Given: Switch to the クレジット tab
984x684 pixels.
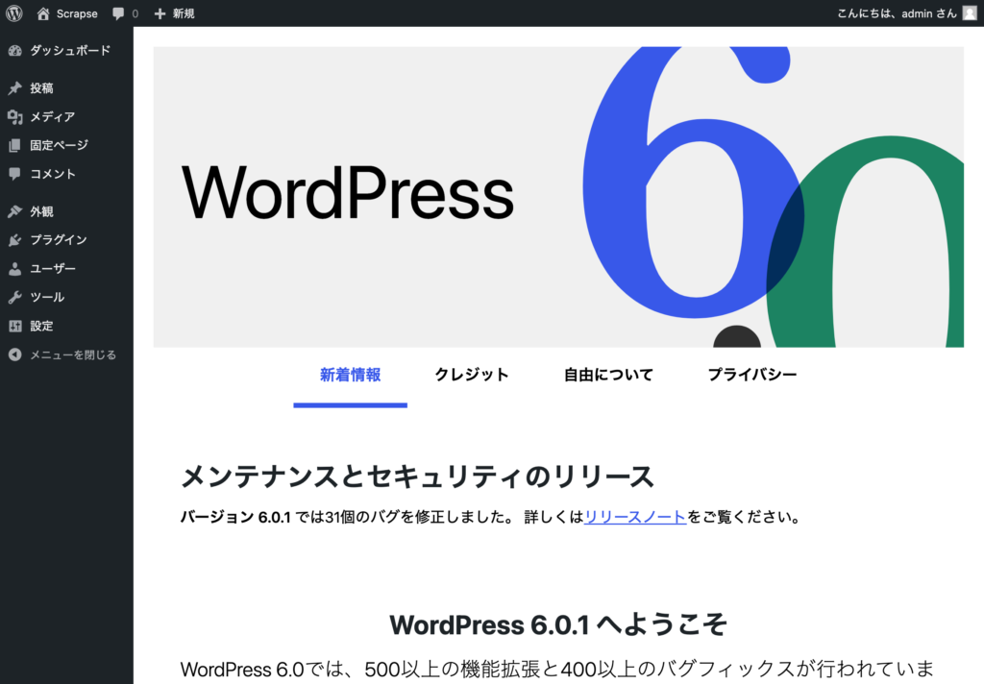Looking at the screenshot, I should pyautogui.click(x=472, y=376).
